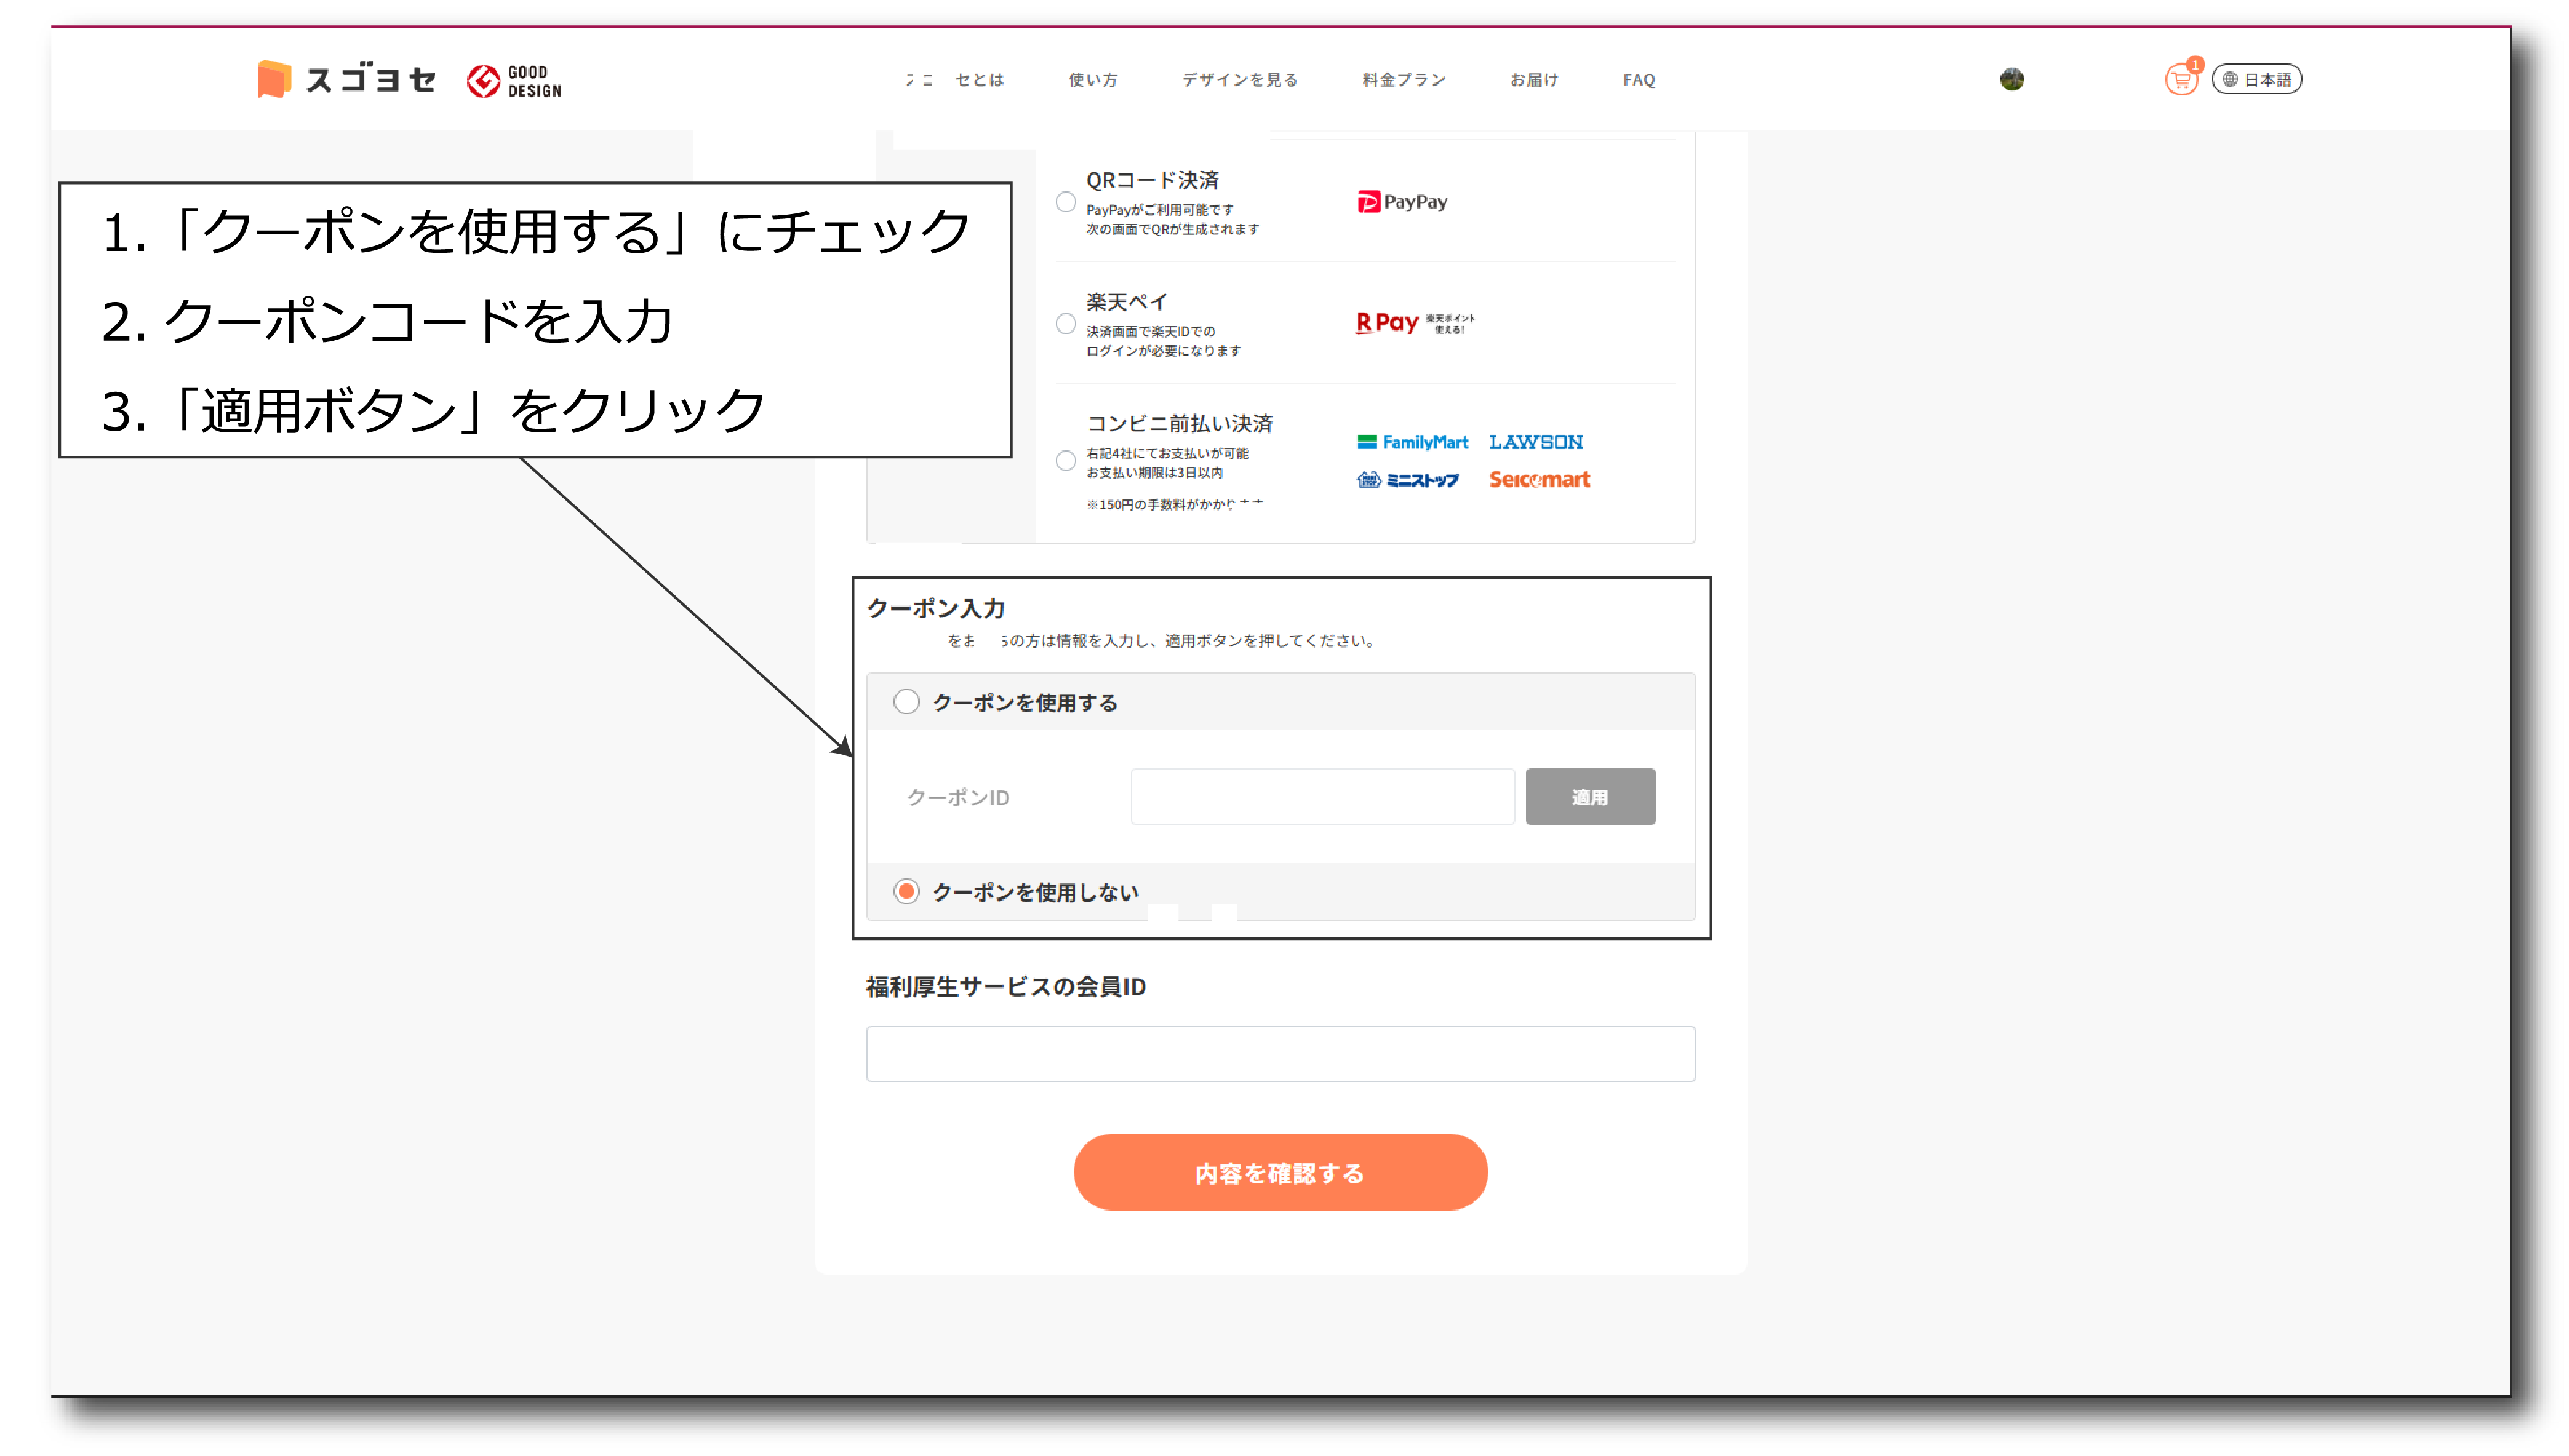Open the 日本語 language selector
The image size is (2569, 1456).
tap(2257, 80)
